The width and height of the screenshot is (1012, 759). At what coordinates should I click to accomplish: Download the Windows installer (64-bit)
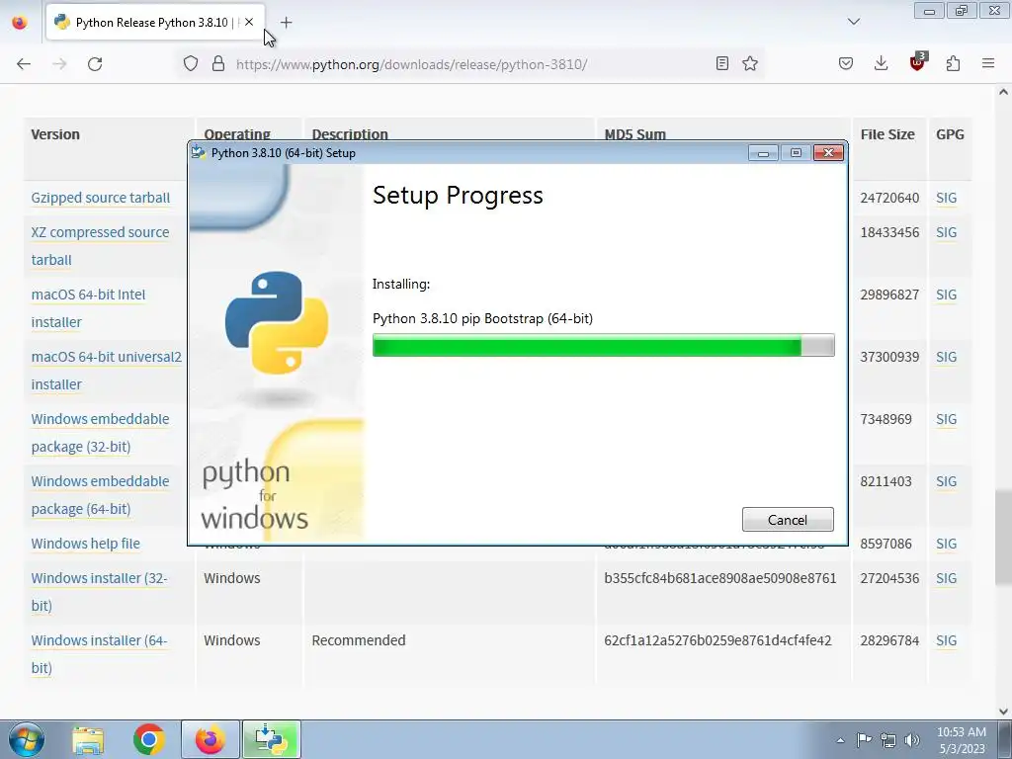(100, 654)
